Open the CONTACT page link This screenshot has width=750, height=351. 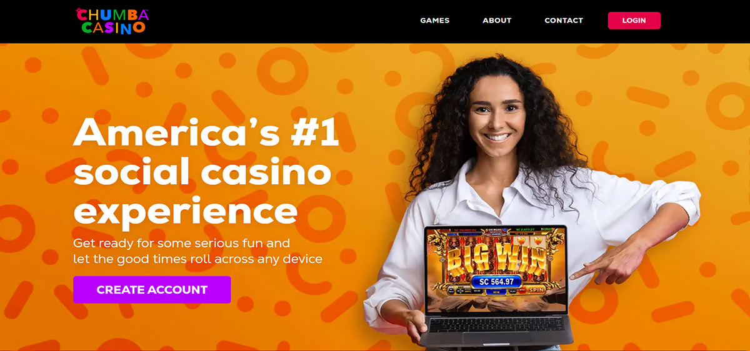564,21
